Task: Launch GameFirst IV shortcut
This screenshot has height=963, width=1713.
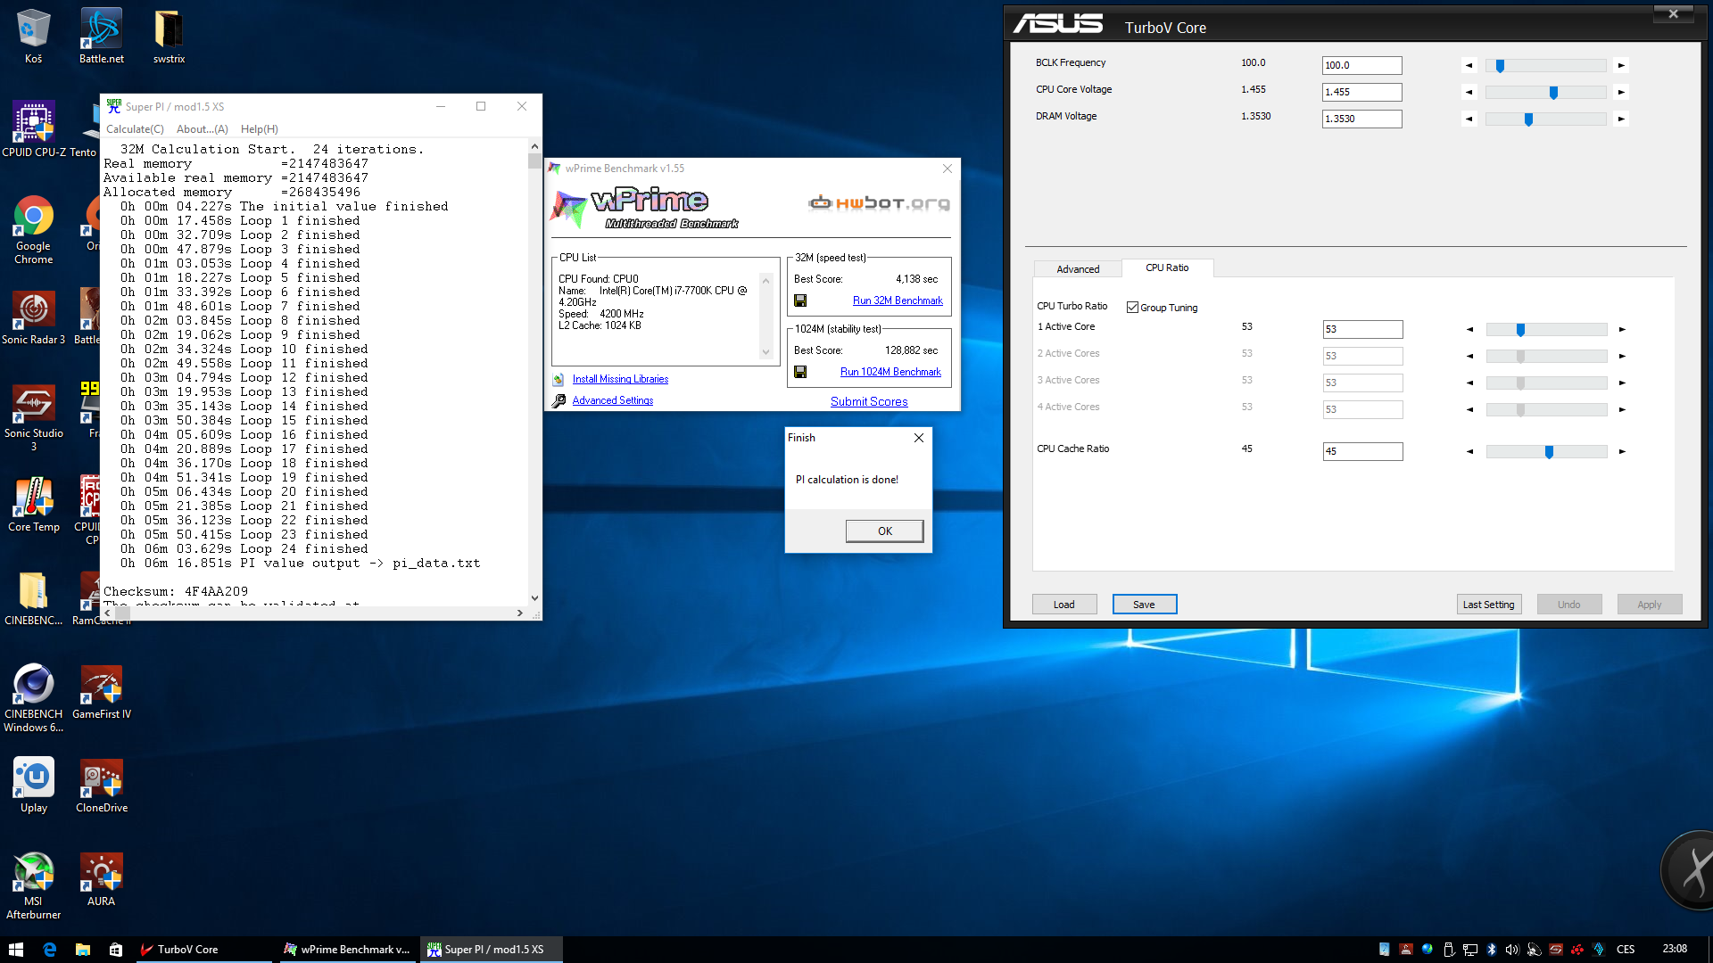Action: point(102,692)
